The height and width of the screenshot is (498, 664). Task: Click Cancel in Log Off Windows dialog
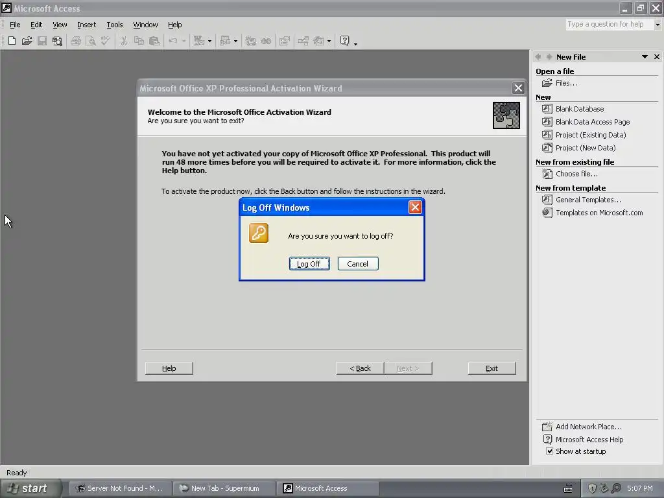point(358,263)
